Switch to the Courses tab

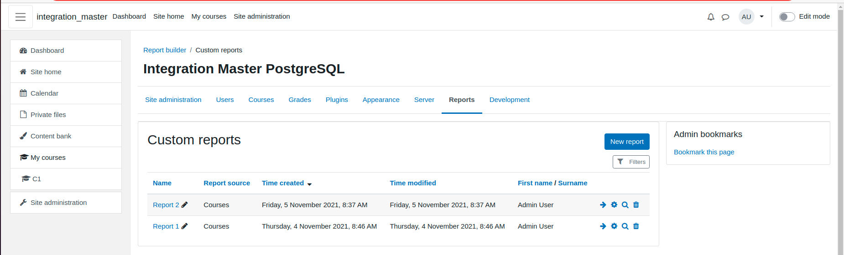click(x=261, y=100)
